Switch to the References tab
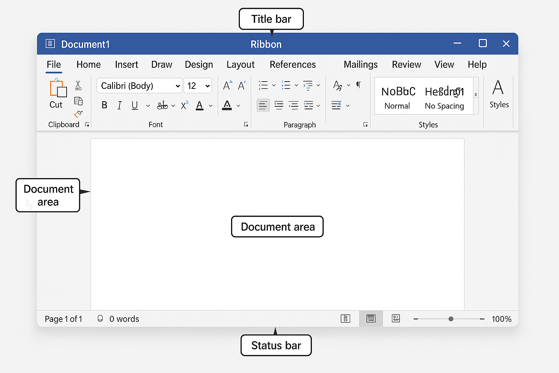Screen dimensions: 559x373 tap(293, 64)
